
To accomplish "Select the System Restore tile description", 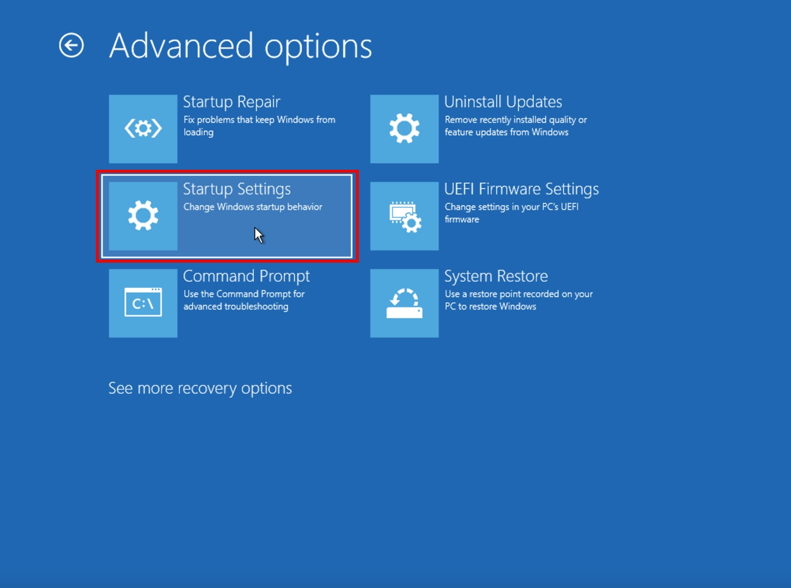I will [518, 300].
